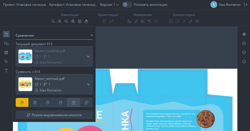Select the circle comment tool
This screenshot has width=250, height=131.
177,21
